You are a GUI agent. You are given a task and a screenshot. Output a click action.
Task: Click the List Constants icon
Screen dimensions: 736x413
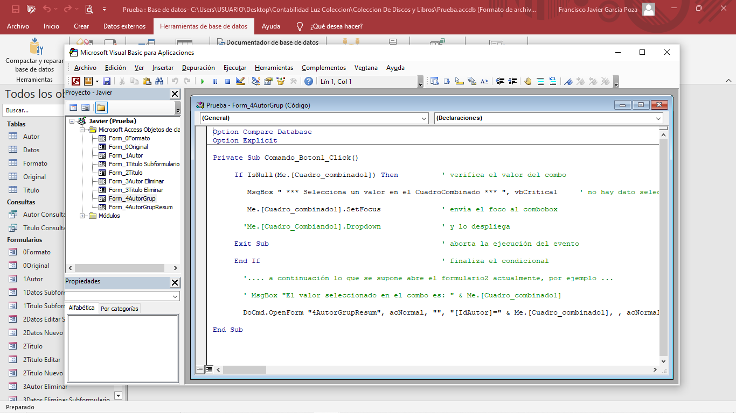click(x=447, y=81)
